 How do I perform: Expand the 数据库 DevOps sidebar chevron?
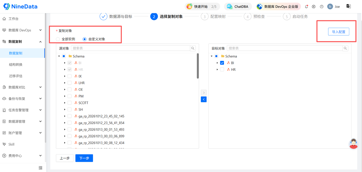pyautogui.click(x=40, y=30)
